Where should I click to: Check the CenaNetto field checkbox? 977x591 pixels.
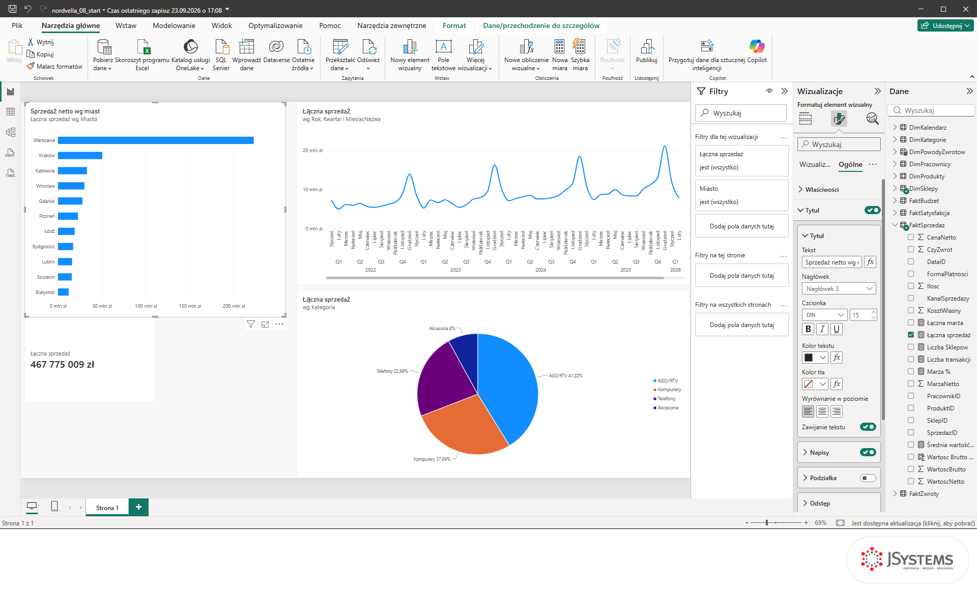click(x=911, y=237)
